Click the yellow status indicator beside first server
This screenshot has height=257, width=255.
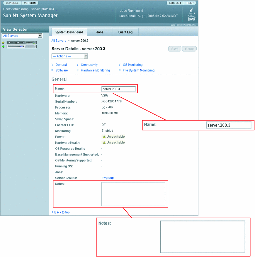3,43
